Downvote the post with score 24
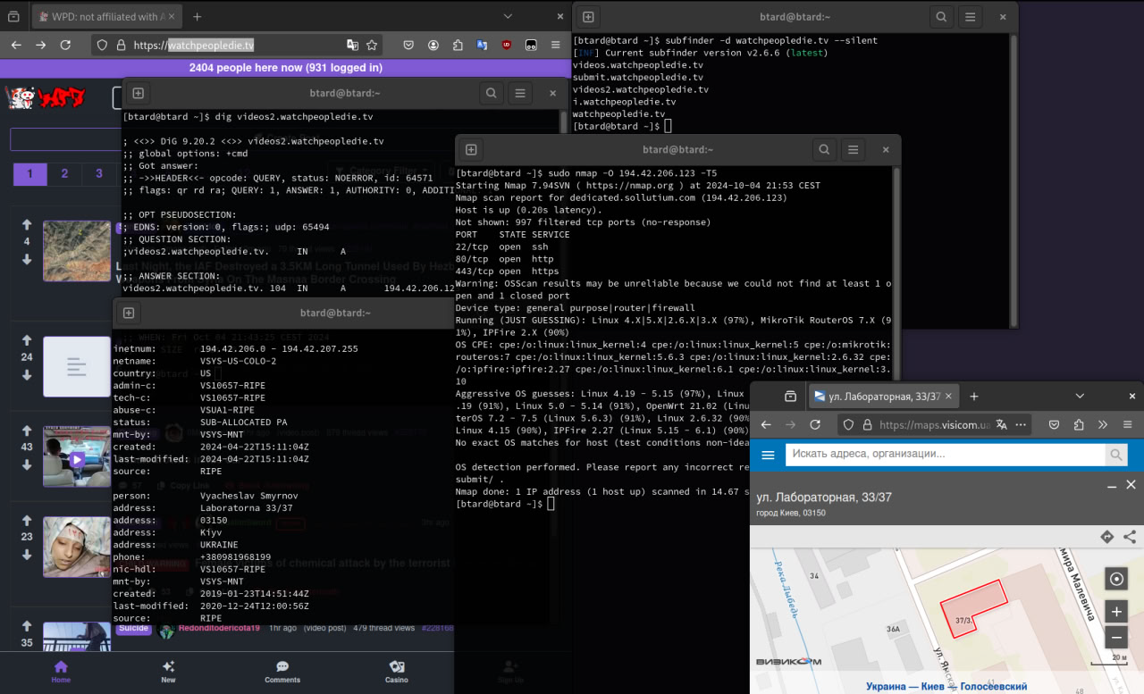 27,374
